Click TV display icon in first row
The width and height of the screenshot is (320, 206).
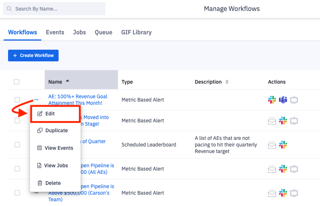pyautogui.click(x=294, y=100)
